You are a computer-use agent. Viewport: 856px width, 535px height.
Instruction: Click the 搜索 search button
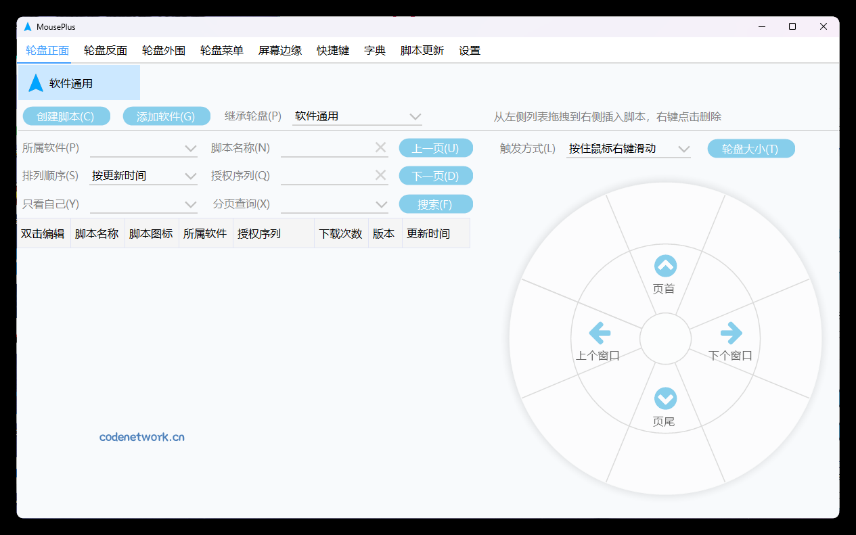pyautogui.click(x=436, y=204)
